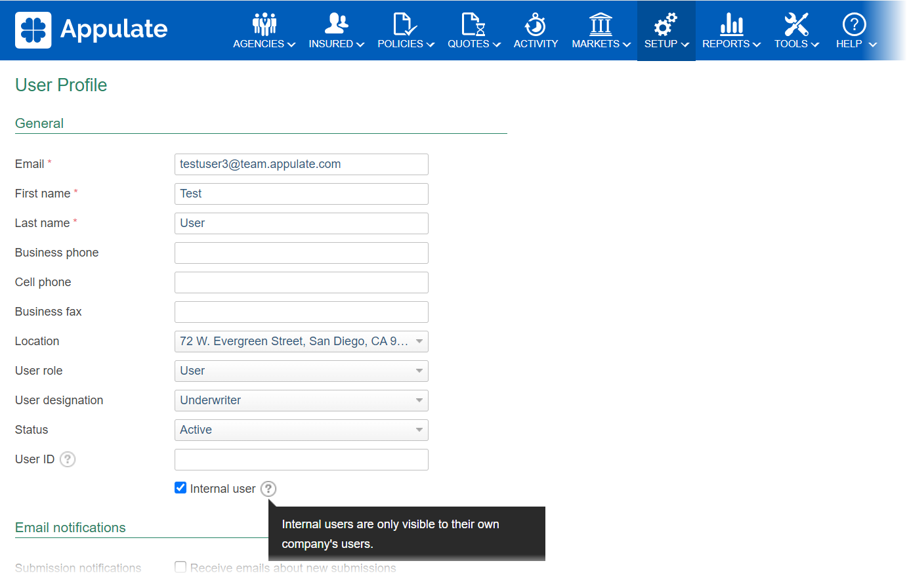907x584 pixels.
Task: Click the Email input field
Action: [x=301, y=164]
